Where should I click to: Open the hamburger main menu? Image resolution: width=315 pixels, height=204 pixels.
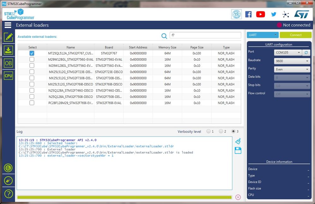(8, 25)
